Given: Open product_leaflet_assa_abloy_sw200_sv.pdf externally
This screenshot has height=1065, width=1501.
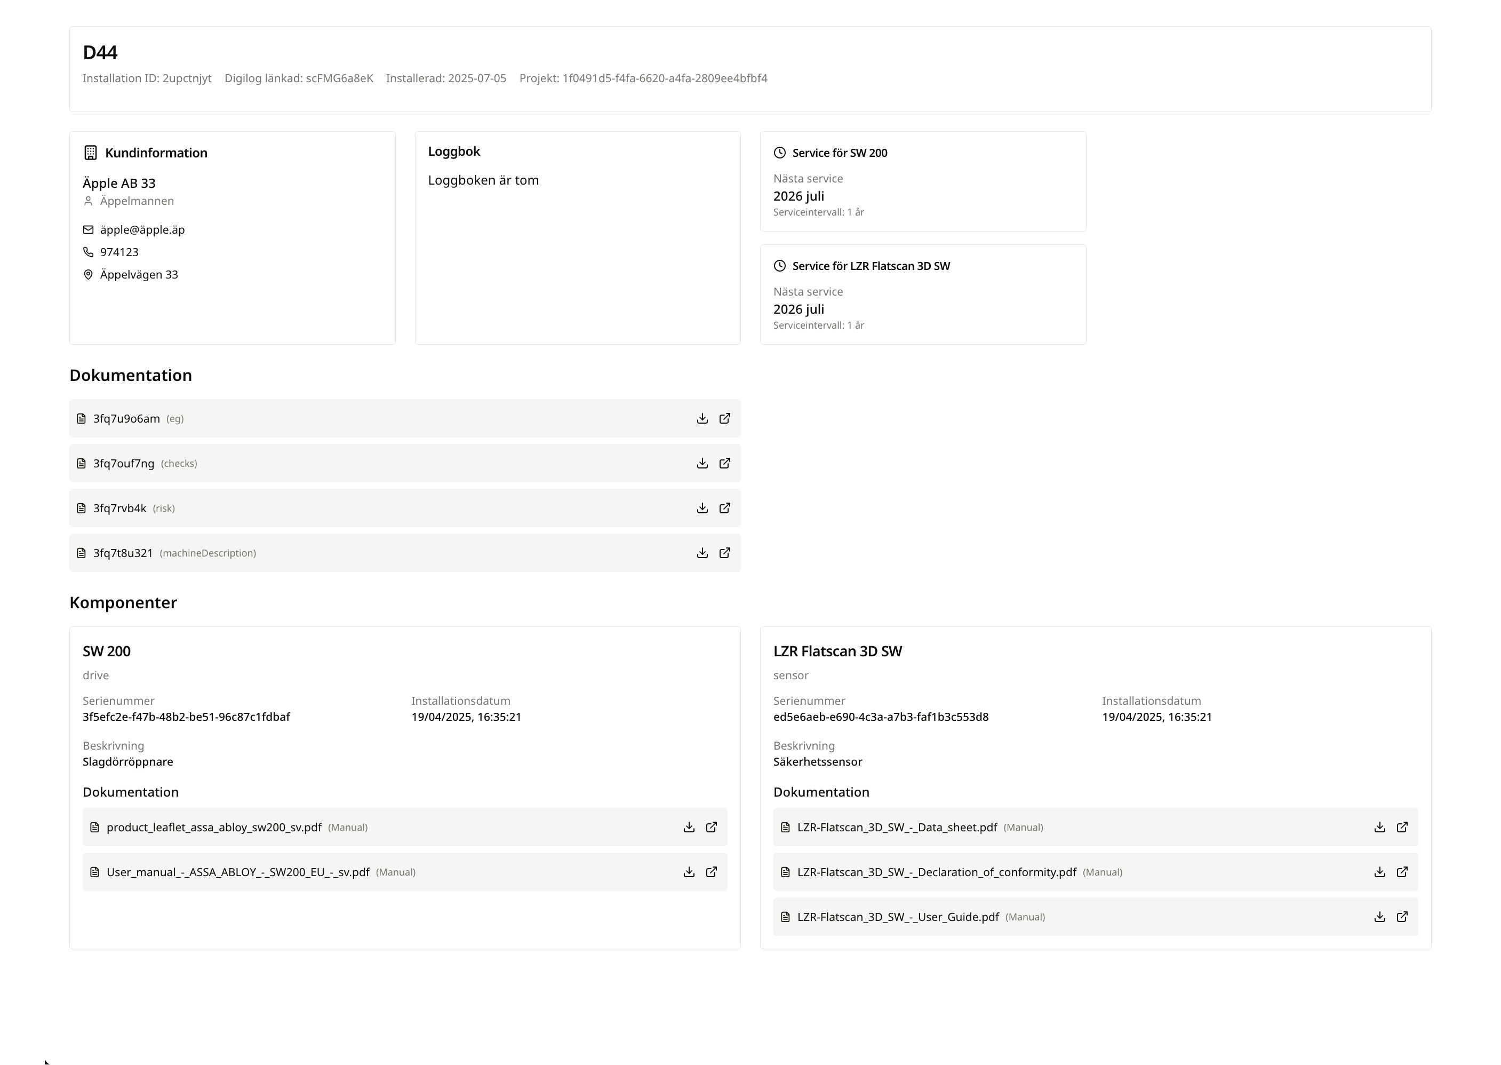Looking at the screenshot, I should tap(711, 827).
